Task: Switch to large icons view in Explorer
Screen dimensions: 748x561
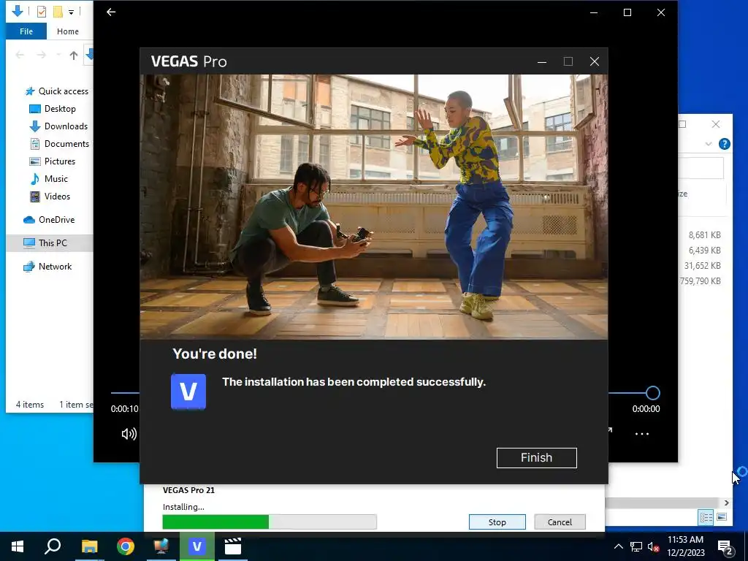Action: (x=722, y=517)
